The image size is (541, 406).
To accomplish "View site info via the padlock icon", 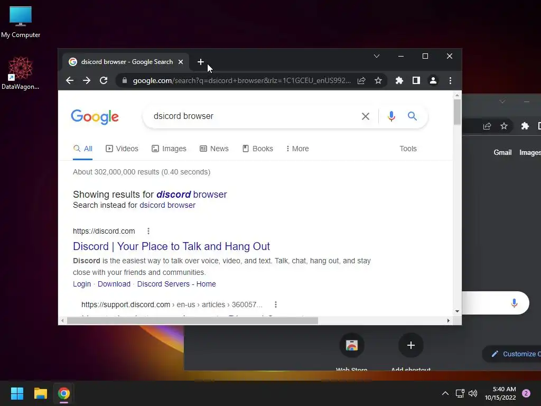I will tap(125, 80).
